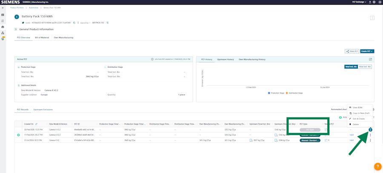Screen dimensions: 383x173
Task: Select the Total Incl. Bio toggle
Action: pyautogui.click(x=351, y=67)
